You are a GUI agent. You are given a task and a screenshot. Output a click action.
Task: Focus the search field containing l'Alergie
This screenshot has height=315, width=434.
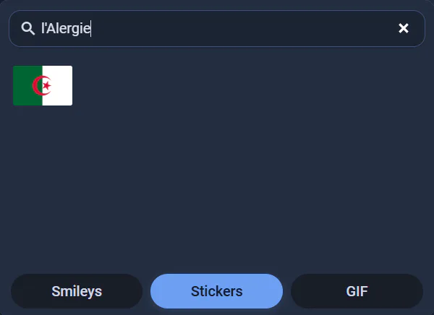click(x=217, y=28)
